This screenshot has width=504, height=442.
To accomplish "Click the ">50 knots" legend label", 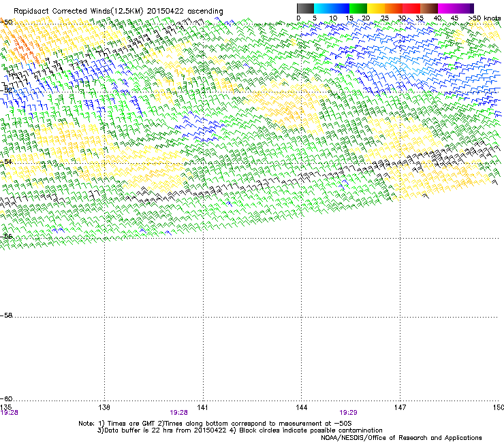I will pyautogui.click(x=485, y=18).
